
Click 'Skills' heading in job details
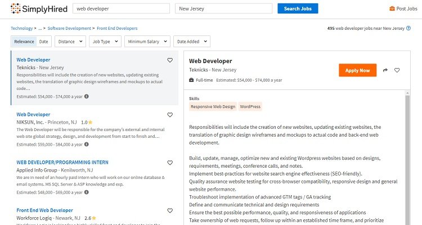(194, 98)
